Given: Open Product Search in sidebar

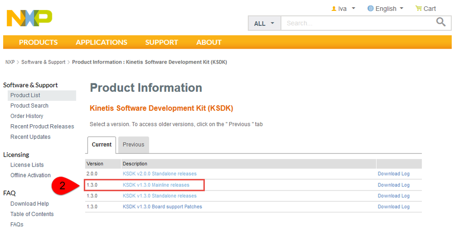Looking at the screenshot, I should [29, 106].
